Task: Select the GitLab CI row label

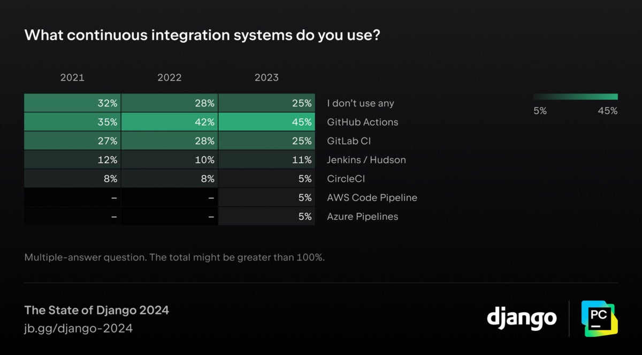Action: (349, 141)
